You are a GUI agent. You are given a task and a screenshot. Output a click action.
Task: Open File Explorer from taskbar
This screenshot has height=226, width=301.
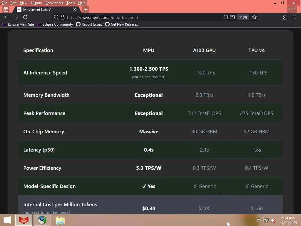(60, 221)
